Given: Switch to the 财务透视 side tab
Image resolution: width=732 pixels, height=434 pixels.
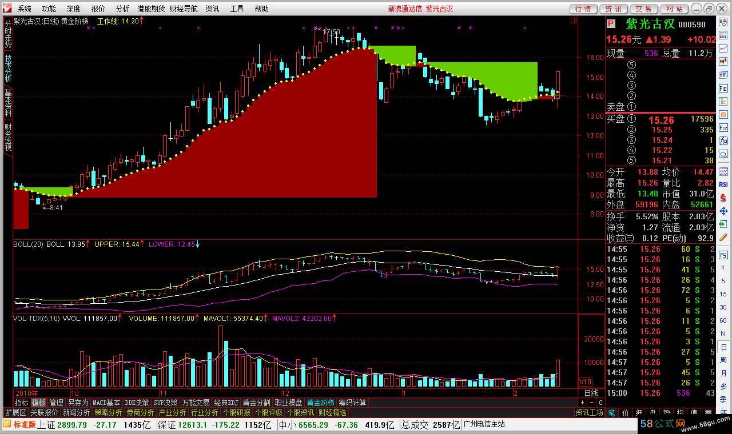Looking at the screenshot, I should [x=8, y=137].
